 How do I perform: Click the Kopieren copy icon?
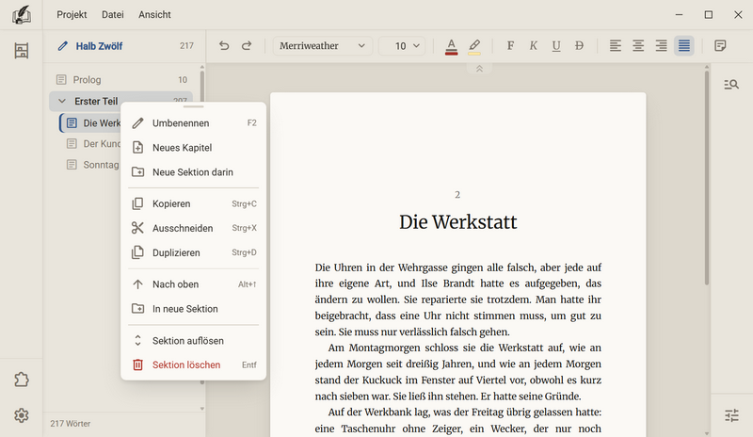pos(137,203)
